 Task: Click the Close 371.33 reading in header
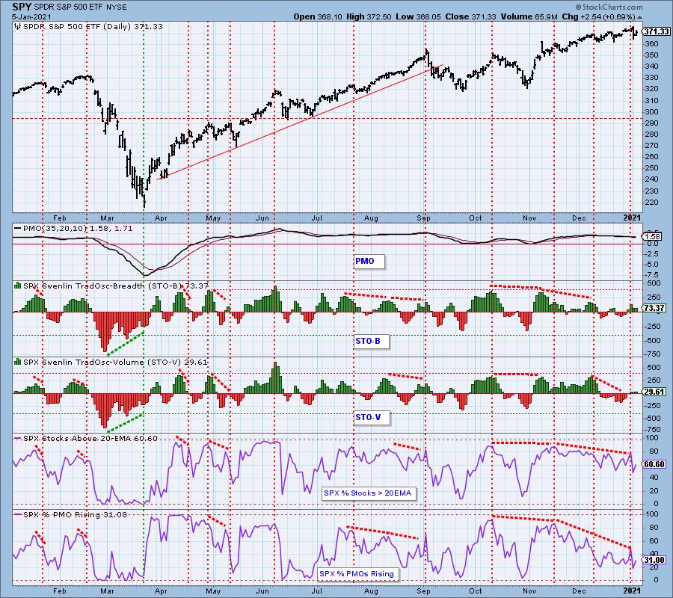click(x=470, y=16)
